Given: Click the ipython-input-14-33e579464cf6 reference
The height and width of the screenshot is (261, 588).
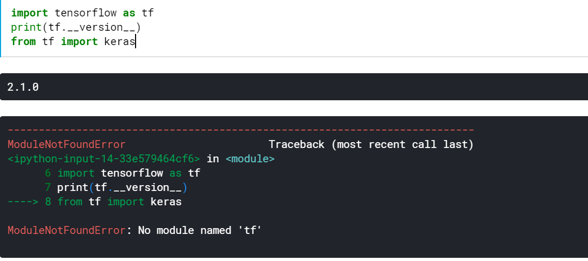Looking at the screenshot, I should pos(104,159).
